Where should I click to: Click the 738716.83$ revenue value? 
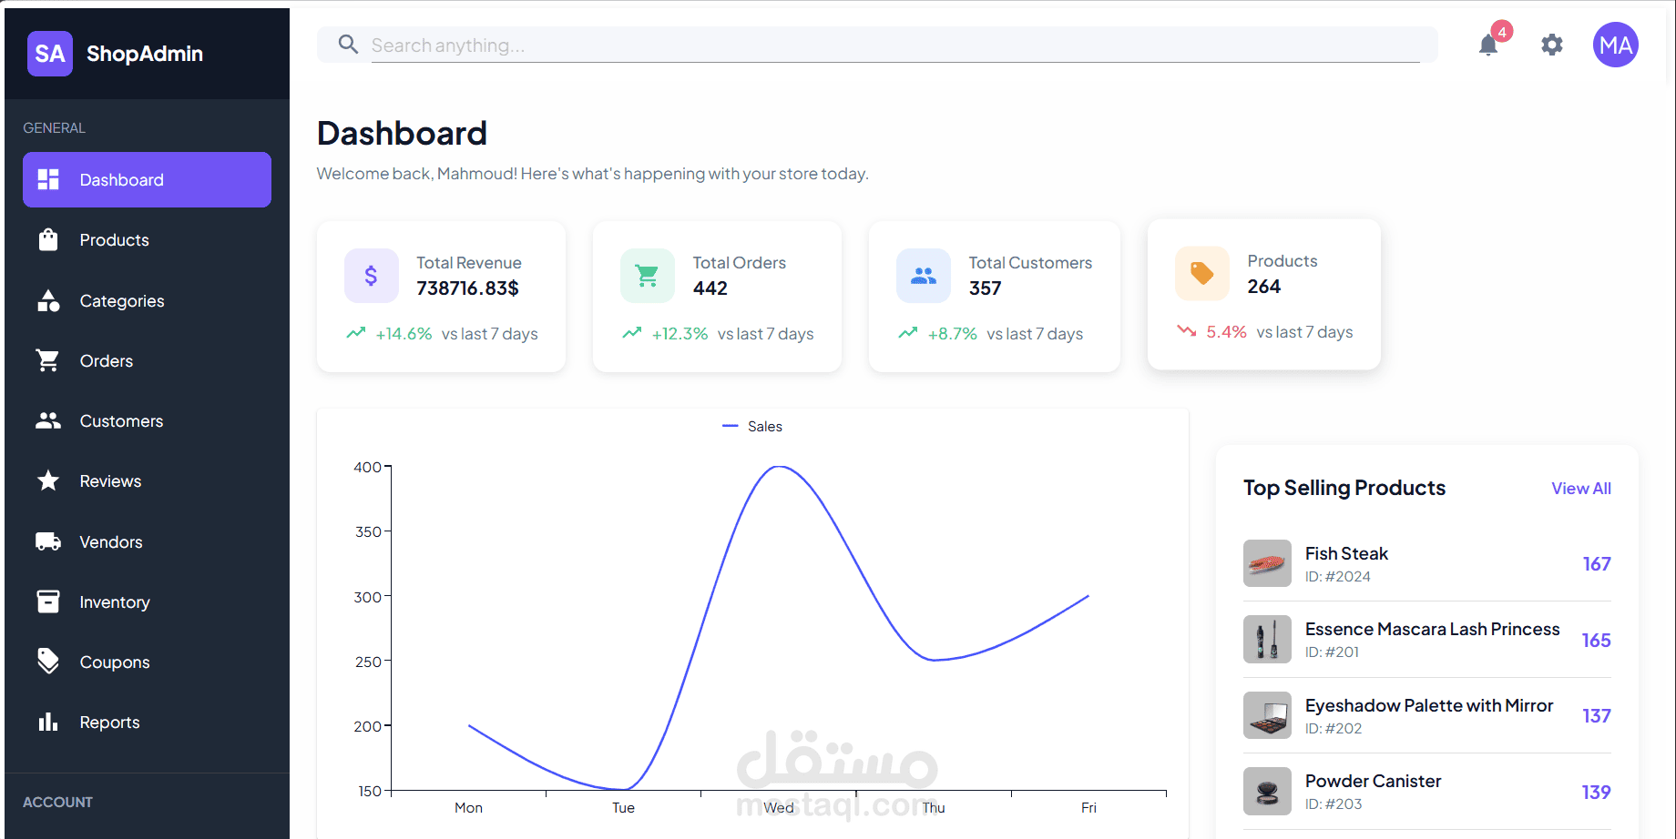(467, 288)
